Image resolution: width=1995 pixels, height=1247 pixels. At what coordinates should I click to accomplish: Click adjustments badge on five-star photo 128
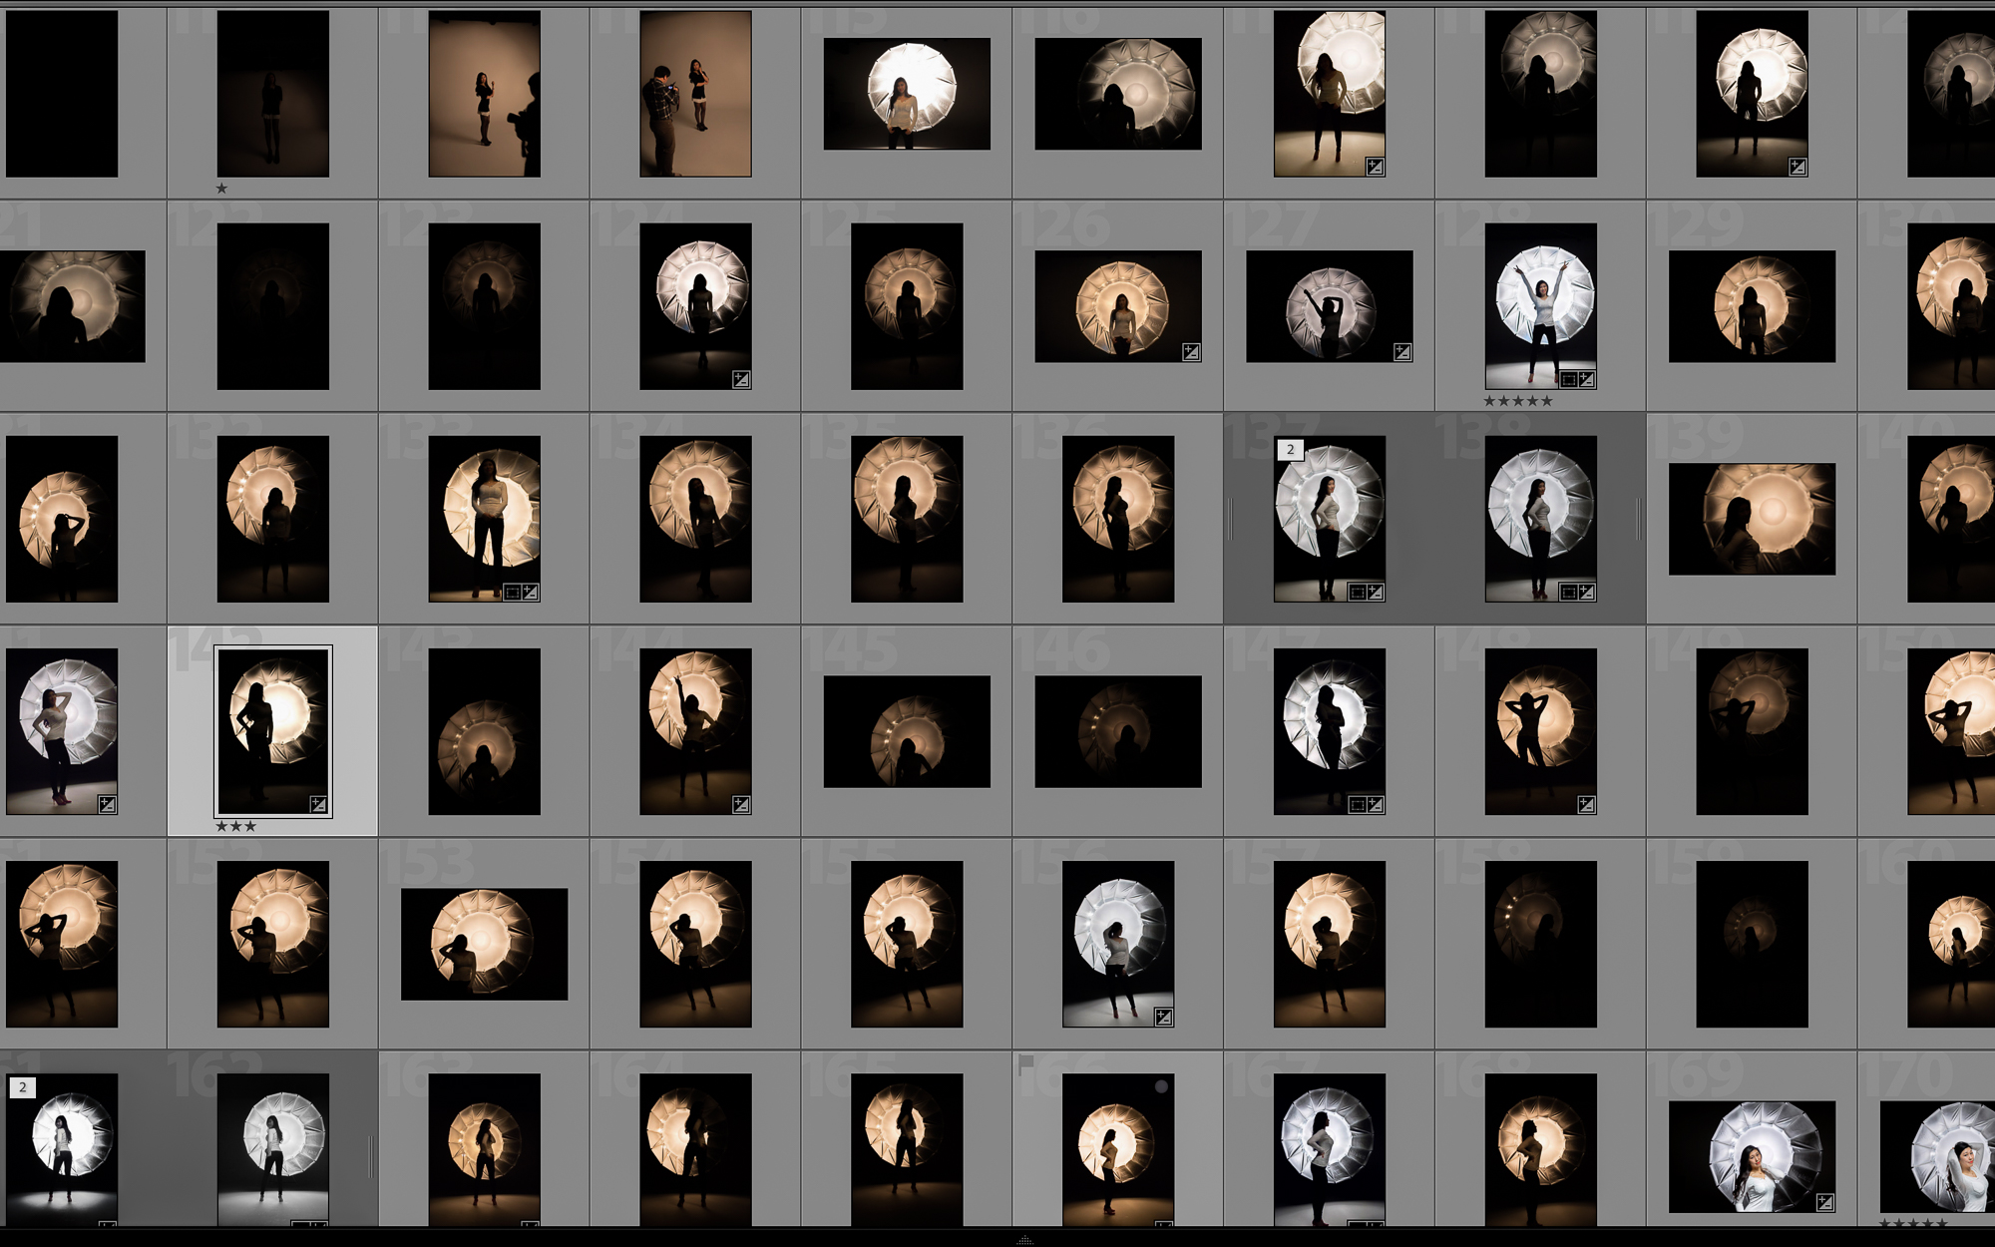coord(1586,379)
